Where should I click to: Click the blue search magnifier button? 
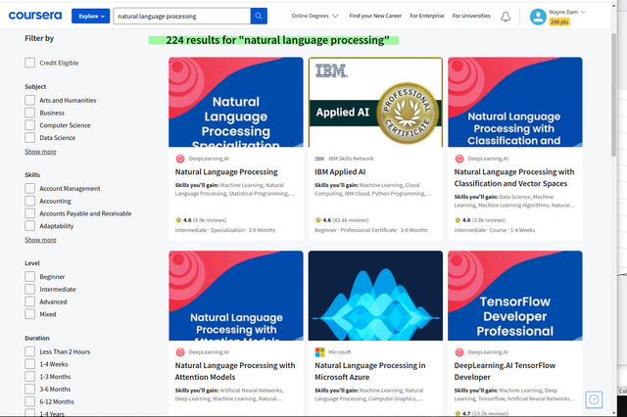[259, 16]
